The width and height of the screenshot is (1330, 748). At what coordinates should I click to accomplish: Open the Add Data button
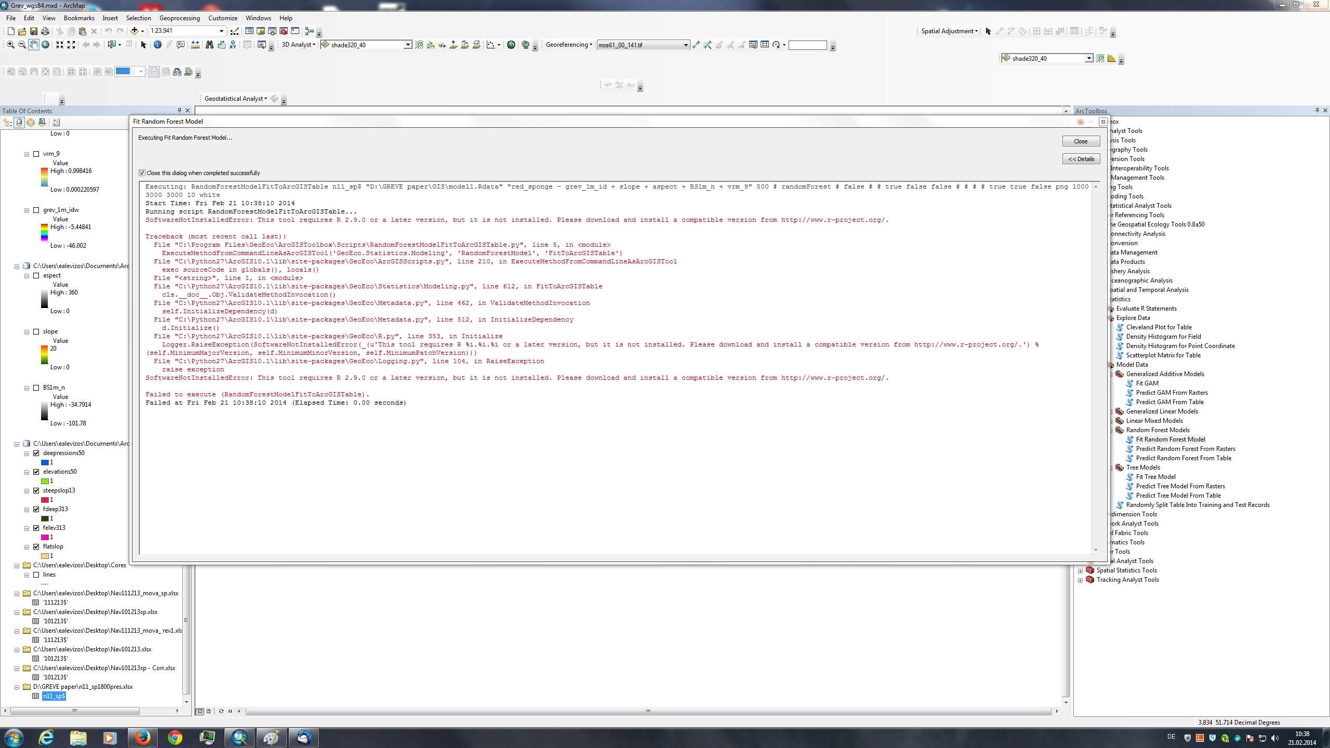pyautogui.click(x=135, y=31)
